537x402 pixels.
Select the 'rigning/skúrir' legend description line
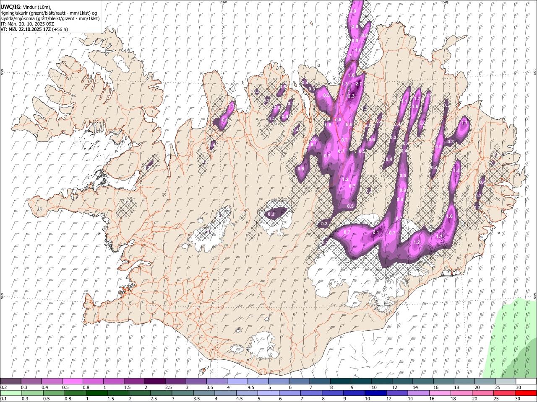[x=50, y=13]
